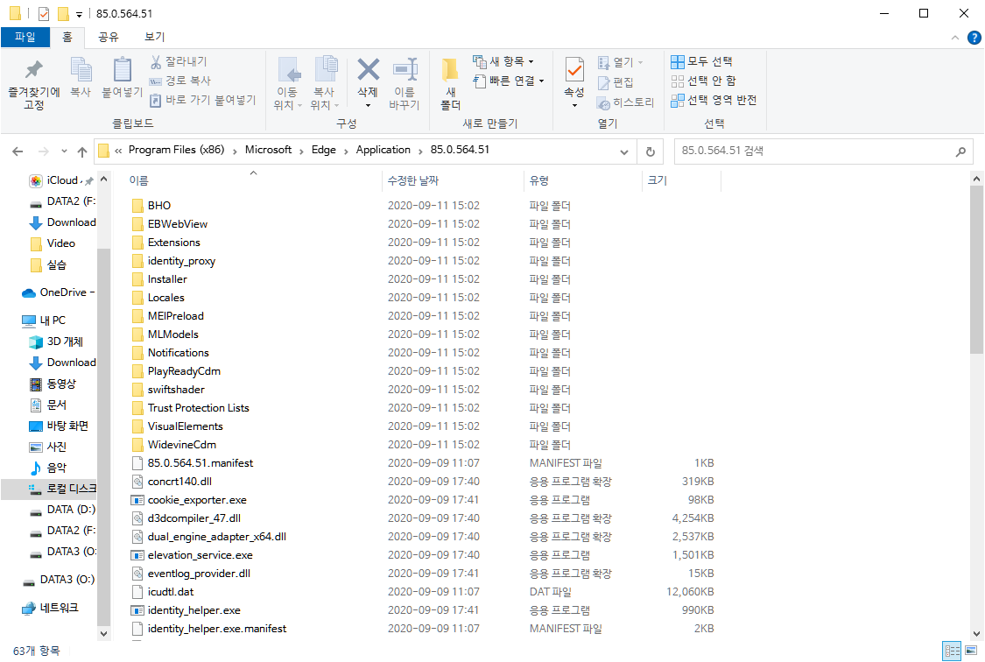Click 경로 복사 (Copy path)
985x662 pixels.
coord(180,81)
